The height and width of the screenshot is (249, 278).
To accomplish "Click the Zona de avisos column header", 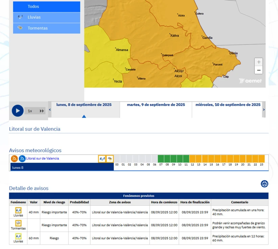I will tap(120, 202).
